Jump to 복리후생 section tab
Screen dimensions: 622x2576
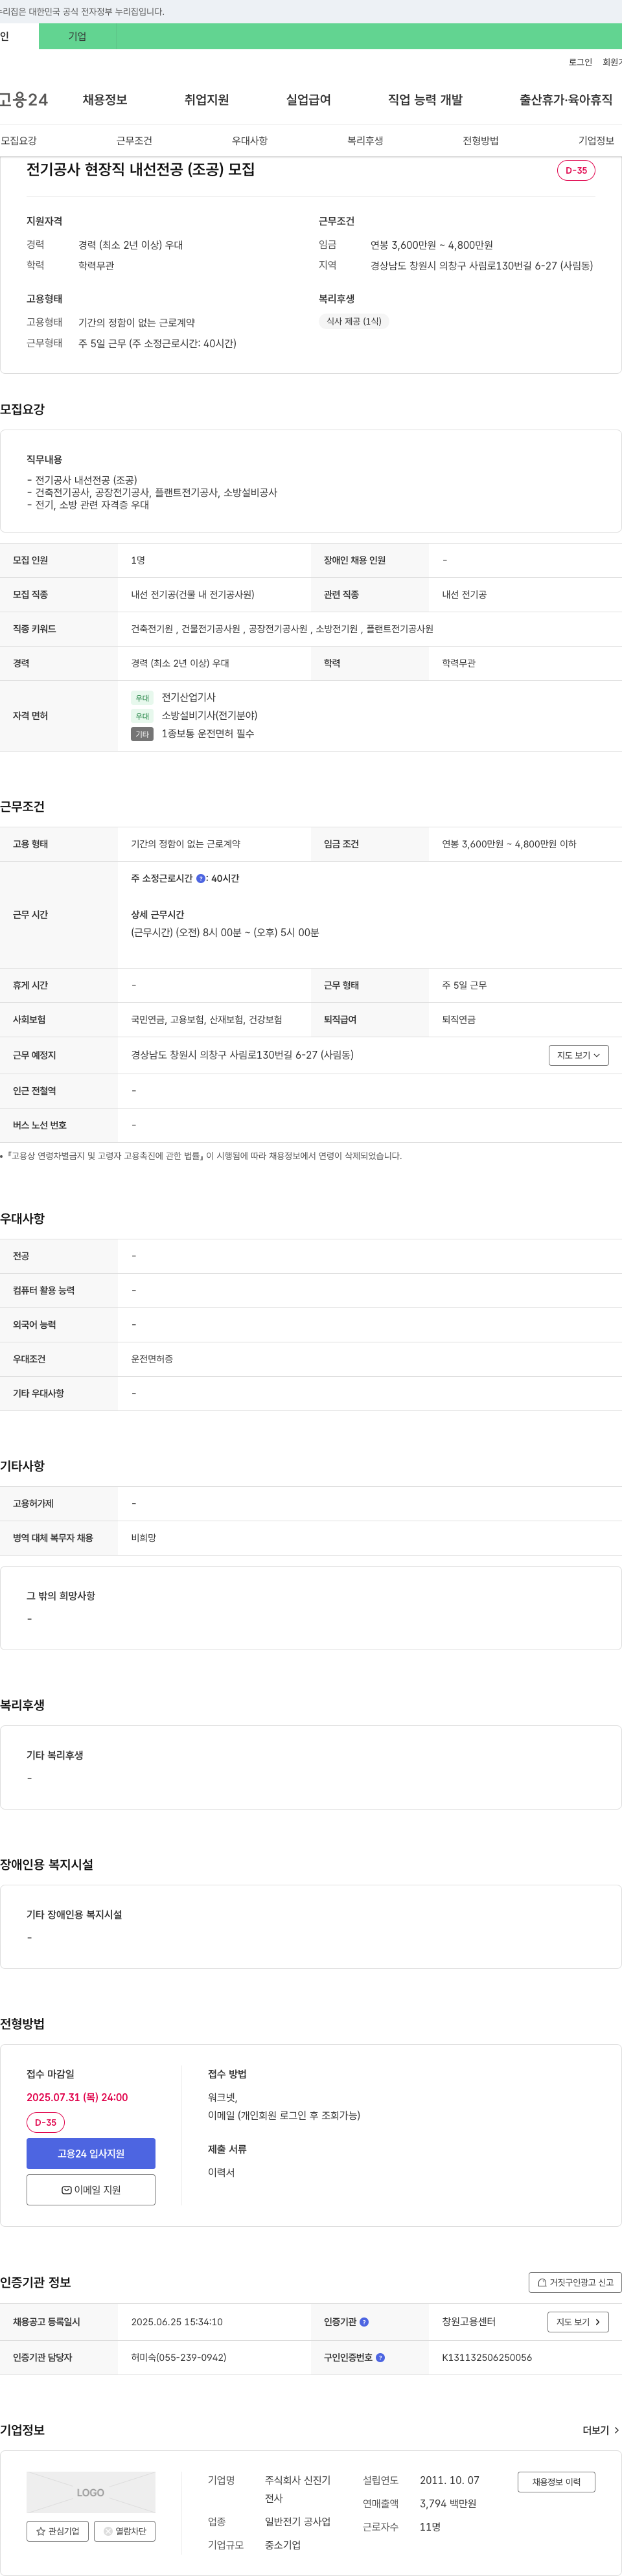(x=365, y=141)
